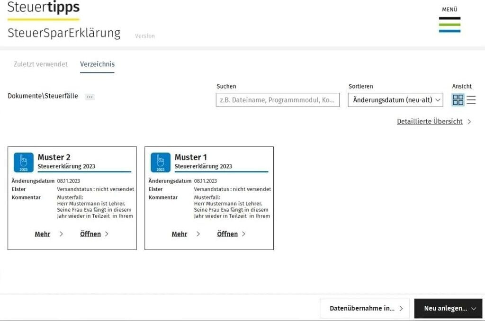Click the arrow next to Muster 2 Mehr

click(61, 234)
